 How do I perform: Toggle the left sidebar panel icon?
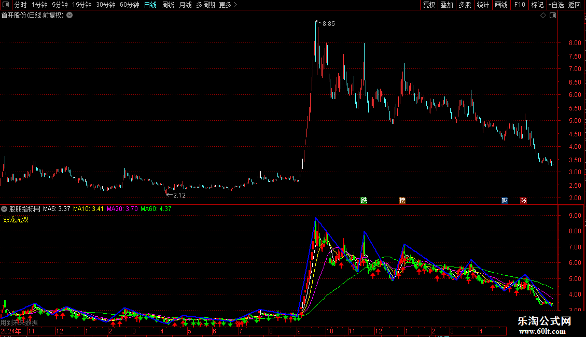tap(6, 5)
